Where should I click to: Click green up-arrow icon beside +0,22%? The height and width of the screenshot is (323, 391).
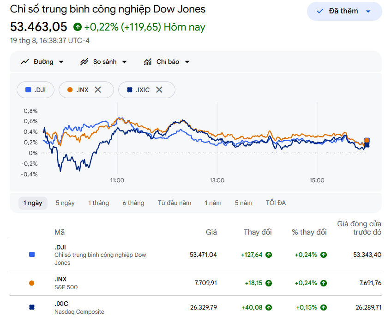click(x=78, y=27)
